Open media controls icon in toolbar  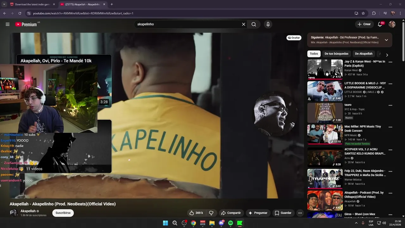385,13
